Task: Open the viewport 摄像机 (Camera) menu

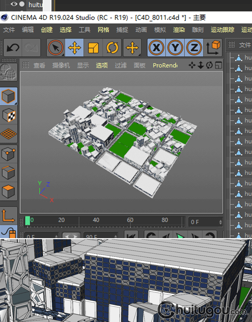Action: [x=61, y=65]
